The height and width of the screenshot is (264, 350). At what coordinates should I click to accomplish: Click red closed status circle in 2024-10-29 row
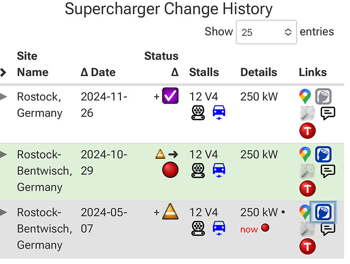(x=170, y=170)
